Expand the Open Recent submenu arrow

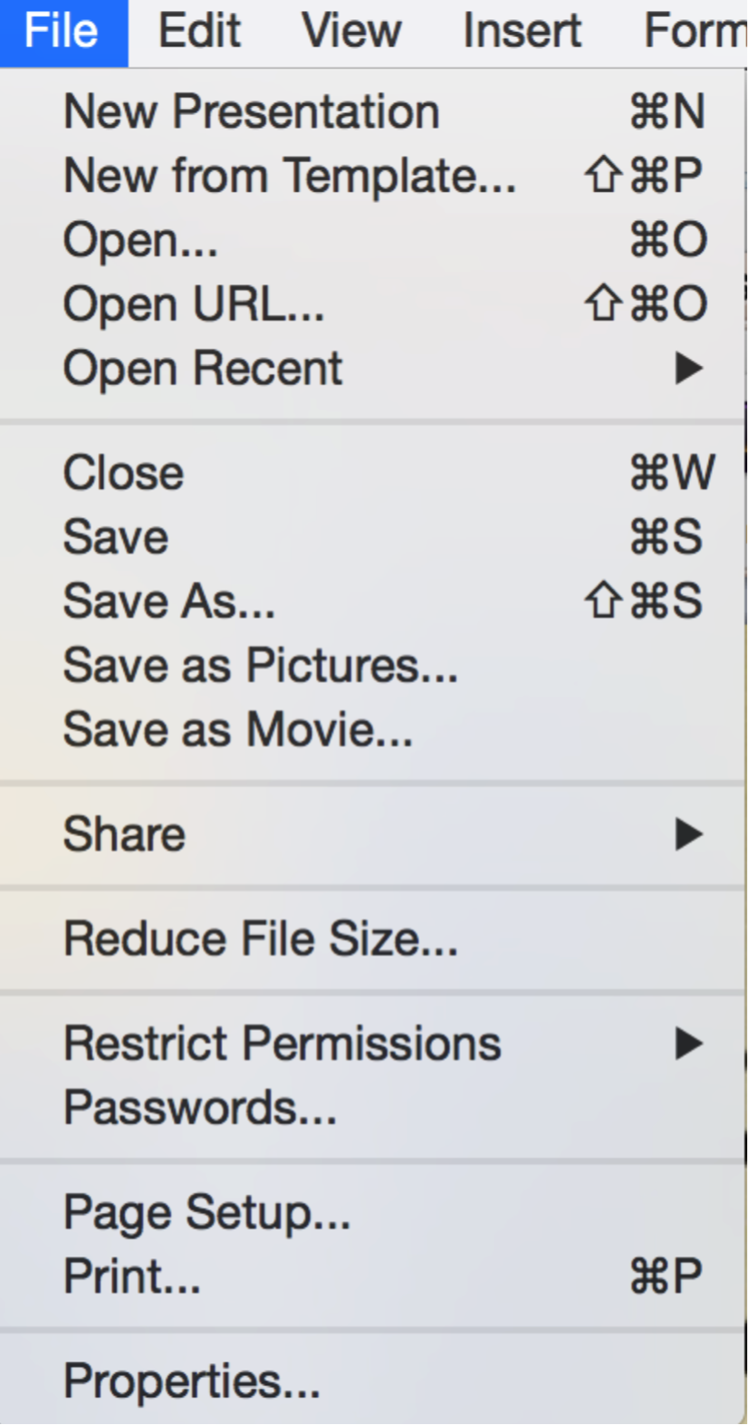pyautogui.click(x=688, y=368)
